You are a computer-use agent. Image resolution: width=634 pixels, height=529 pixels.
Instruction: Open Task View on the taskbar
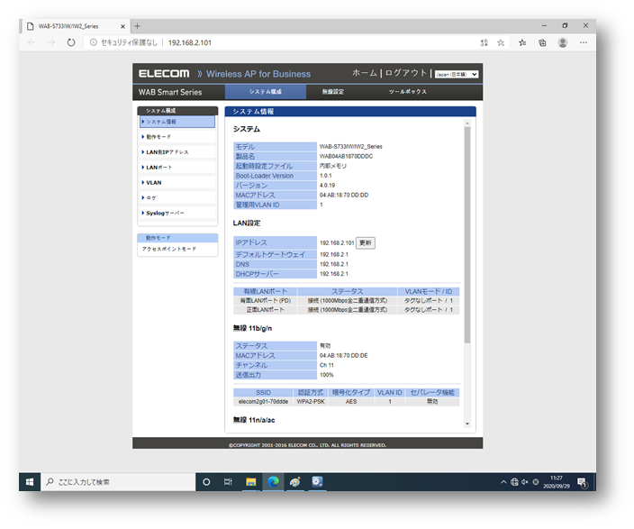tap(228, 481)
